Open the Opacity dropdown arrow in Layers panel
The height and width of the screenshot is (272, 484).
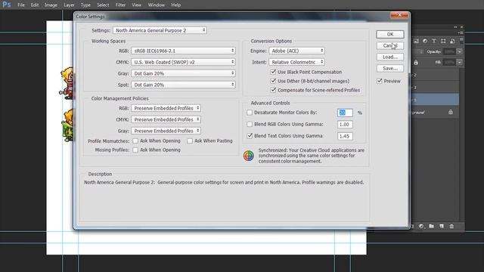[460, 51]
